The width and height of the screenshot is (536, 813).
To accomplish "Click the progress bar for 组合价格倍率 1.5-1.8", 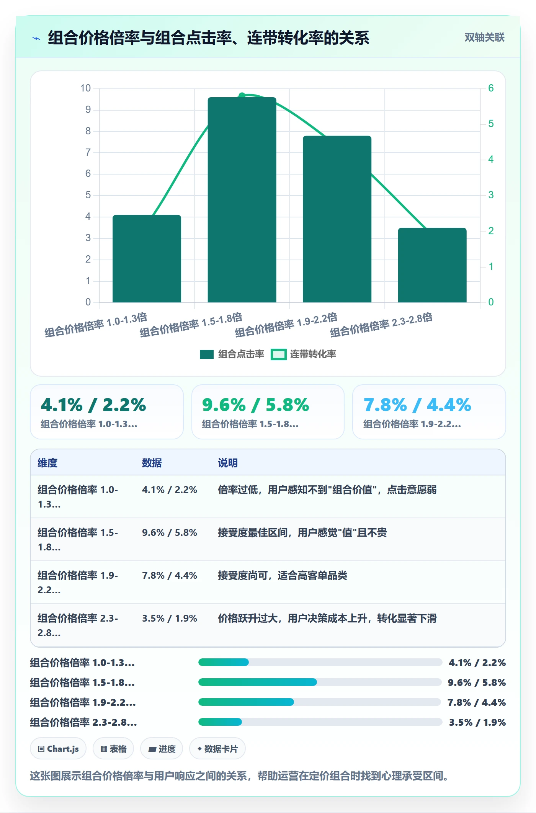I will click(x=320, y=682).
